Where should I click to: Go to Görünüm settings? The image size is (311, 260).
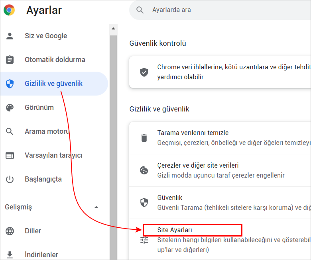click(x=54, y=108)
